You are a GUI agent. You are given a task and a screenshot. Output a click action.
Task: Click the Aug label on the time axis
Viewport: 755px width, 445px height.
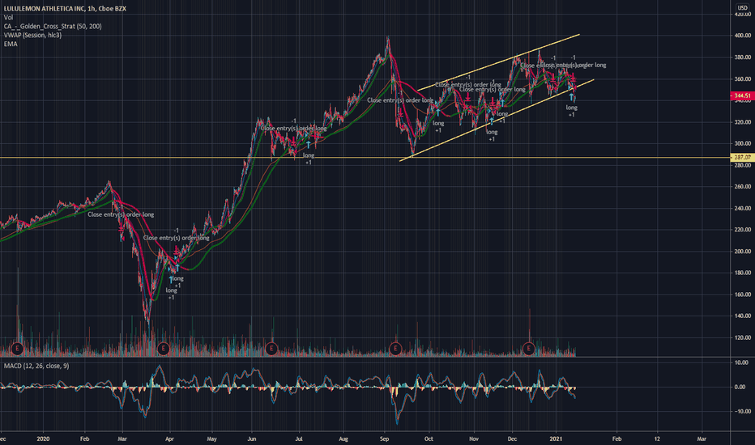pyautogui.click(x=343, y=439)
